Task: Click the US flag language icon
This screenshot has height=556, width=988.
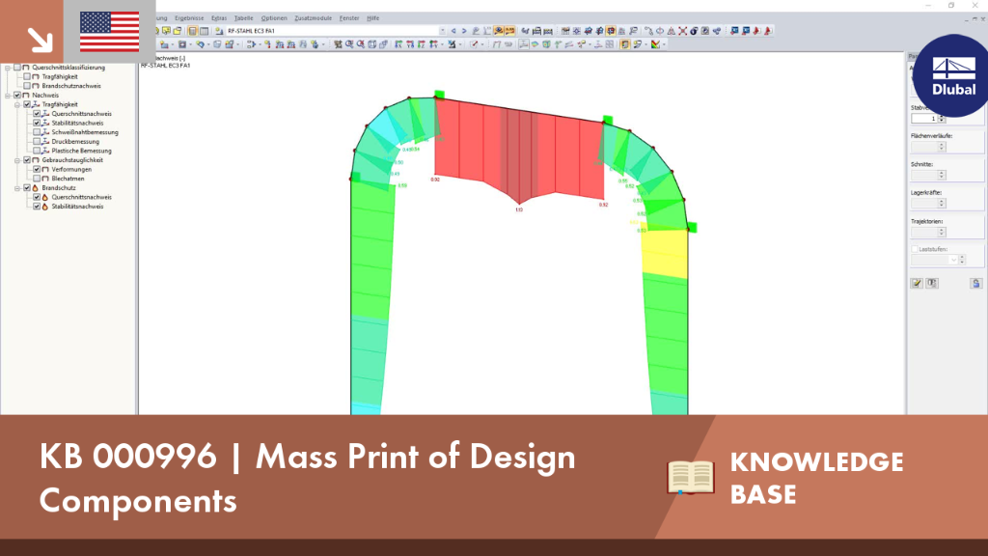Action: (x=110, y=32)
